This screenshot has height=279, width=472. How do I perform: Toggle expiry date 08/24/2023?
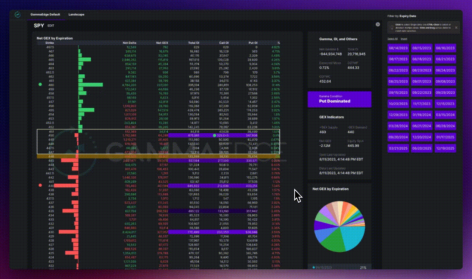click(445, 71)
